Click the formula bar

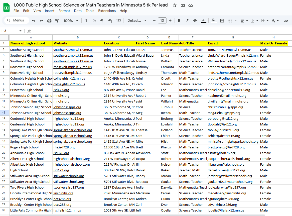(x=162, y=31)
